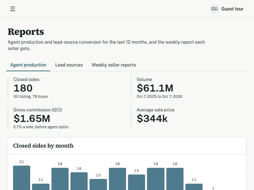Click the chart bar labeled 16
The image size is (254, 190).
[79, 181]
